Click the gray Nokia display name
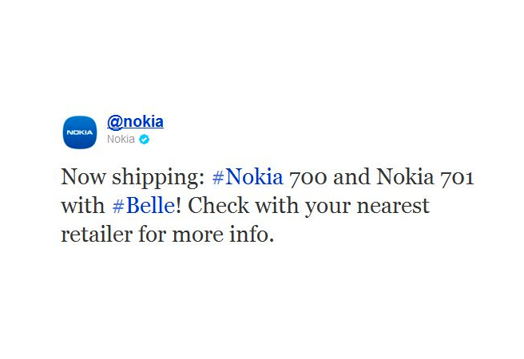 point(121,139)
